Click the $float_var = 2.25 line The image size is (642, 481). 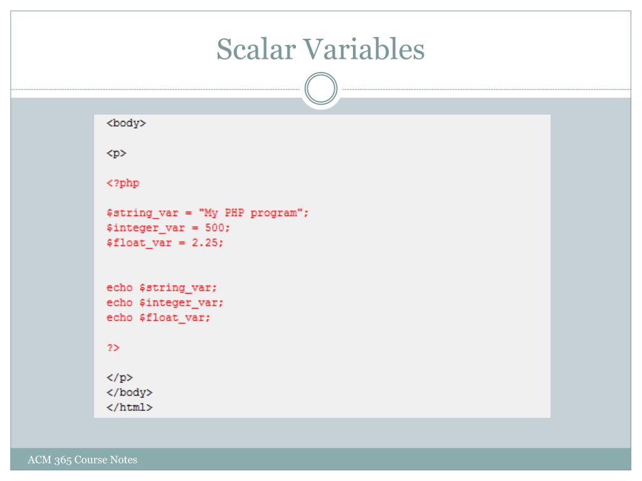click(165, 243)
